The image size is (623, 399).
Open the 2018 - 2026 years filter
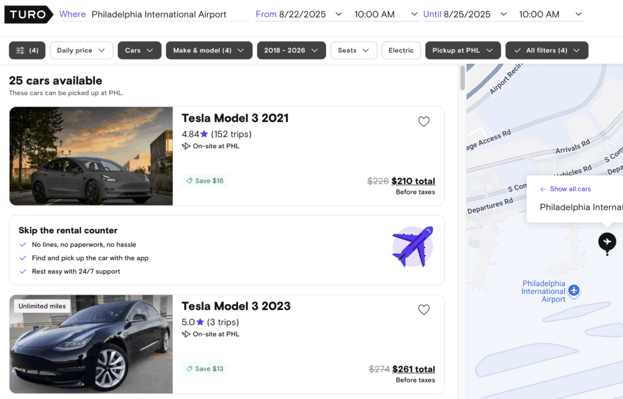pos(291,50)
